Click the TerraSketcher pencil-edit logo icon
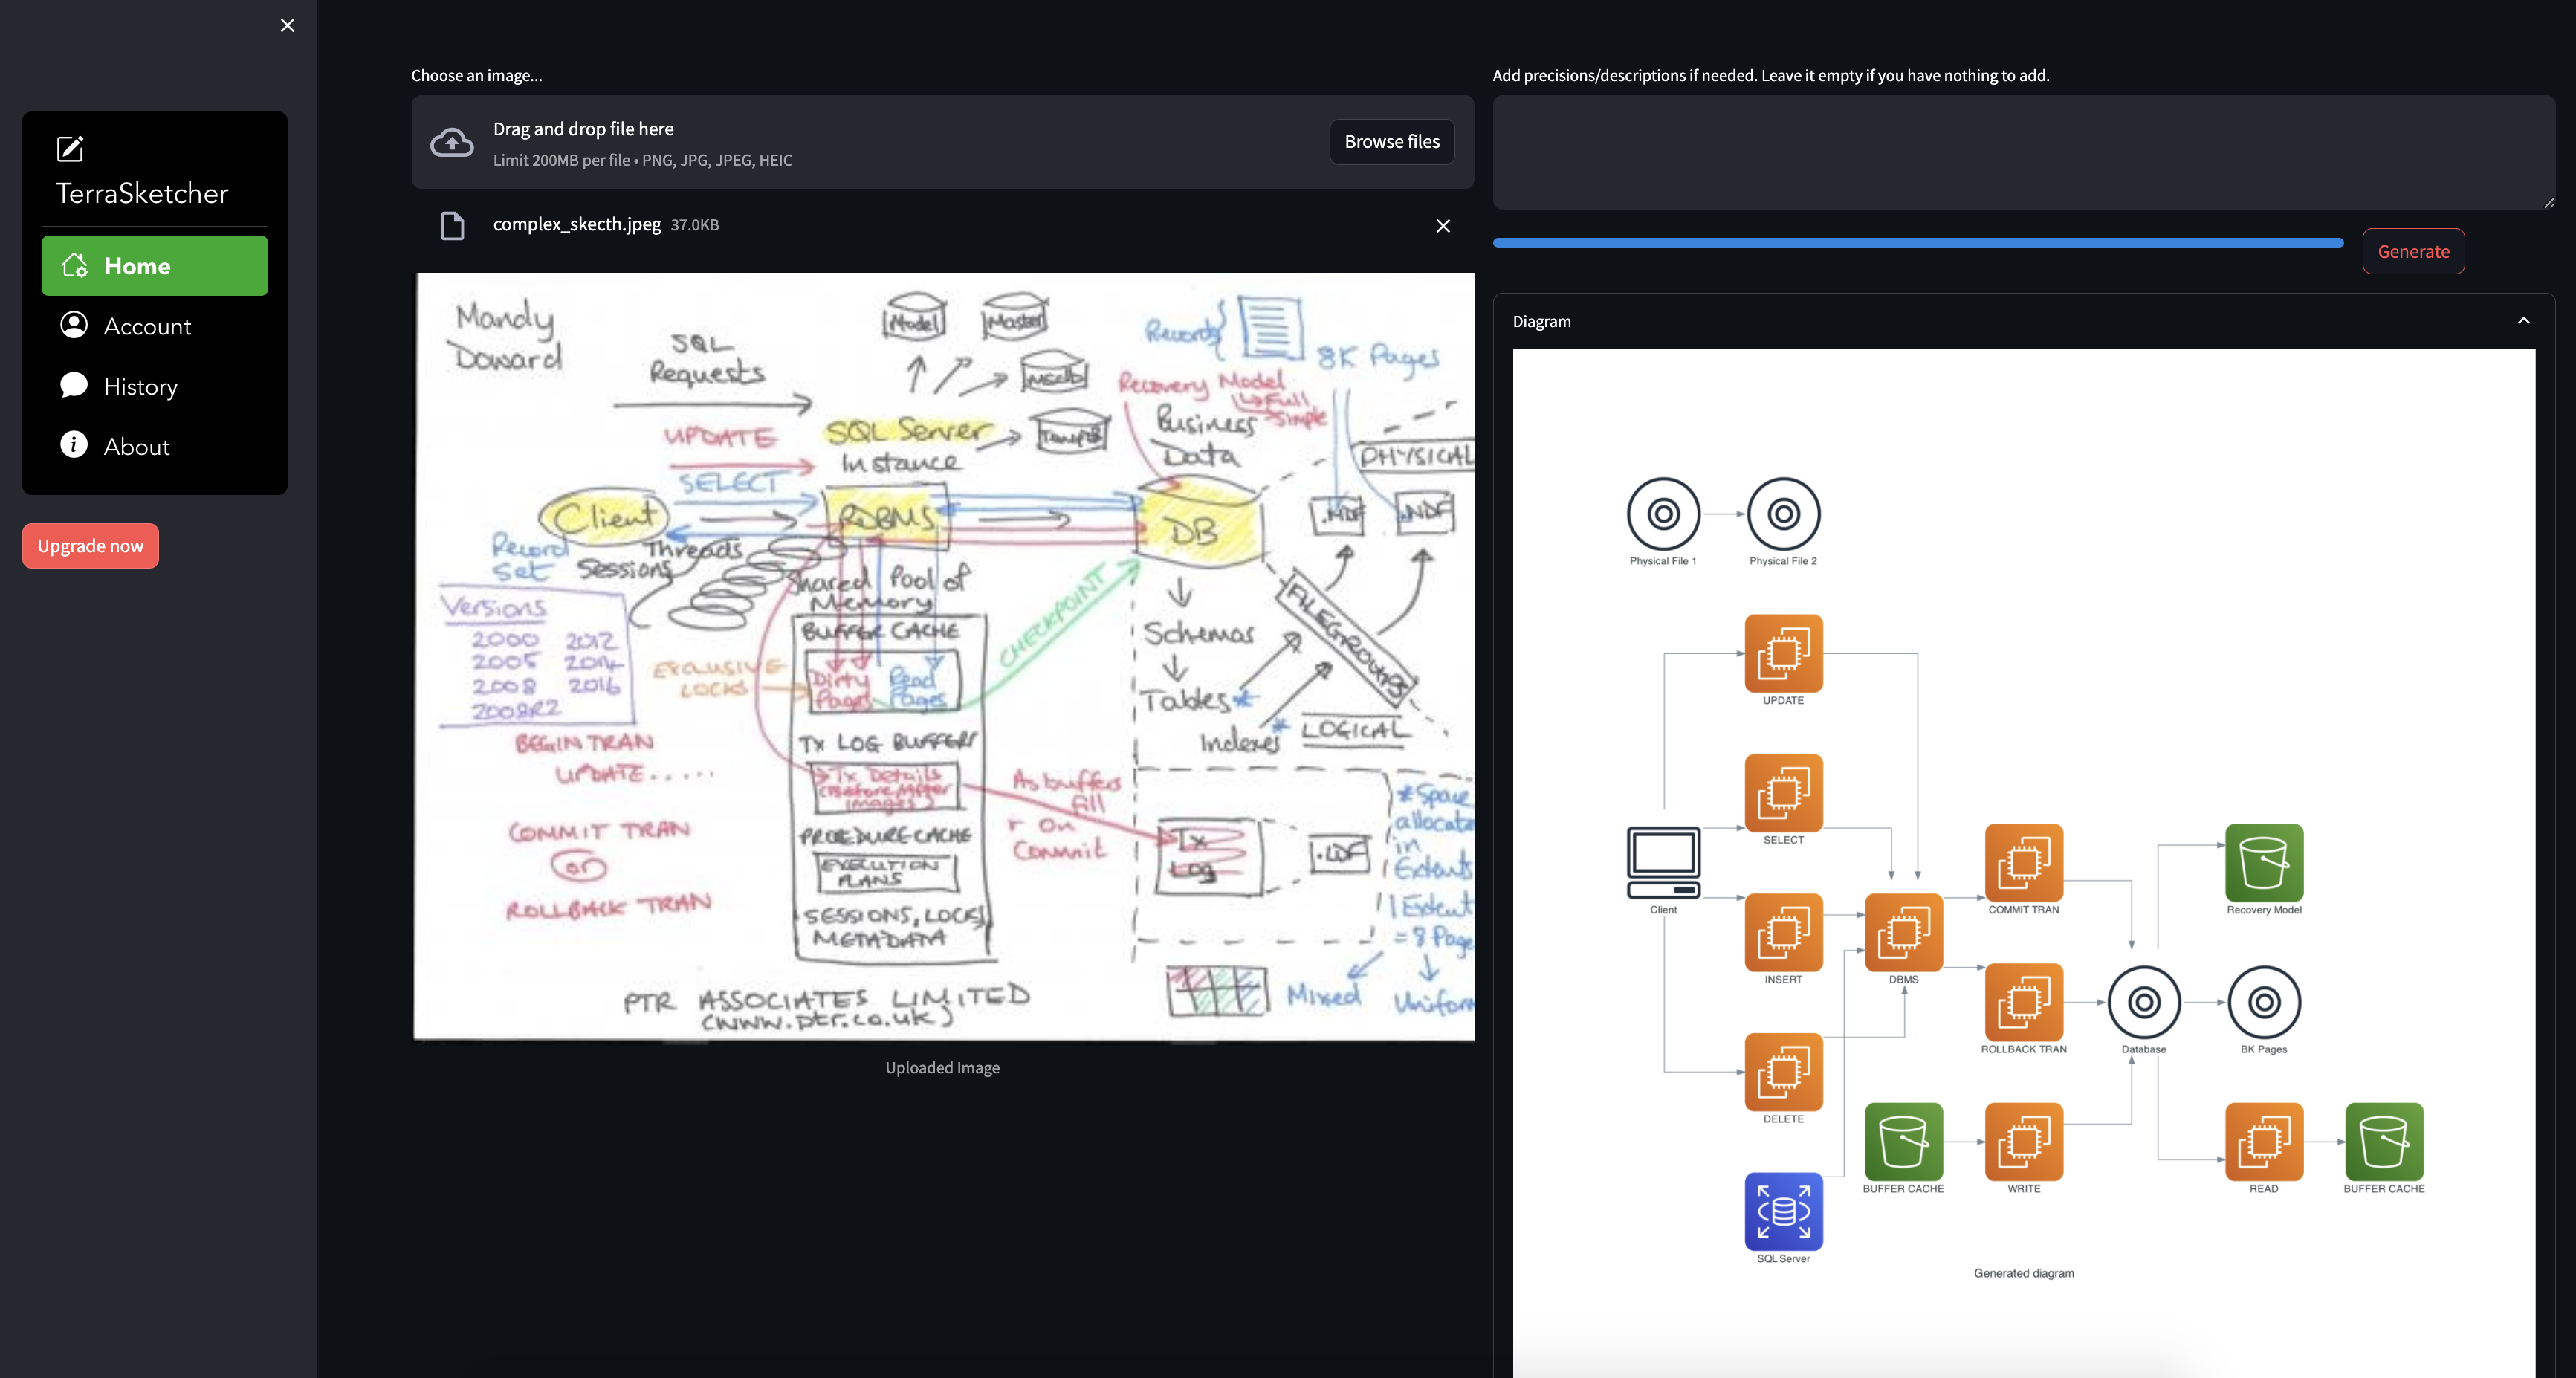The image size is (2576, 1378). point(70,149)
